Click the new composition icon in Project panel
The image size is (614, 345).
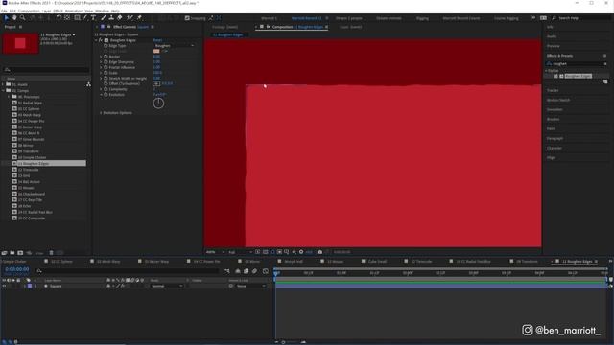(x=20, y=253)
